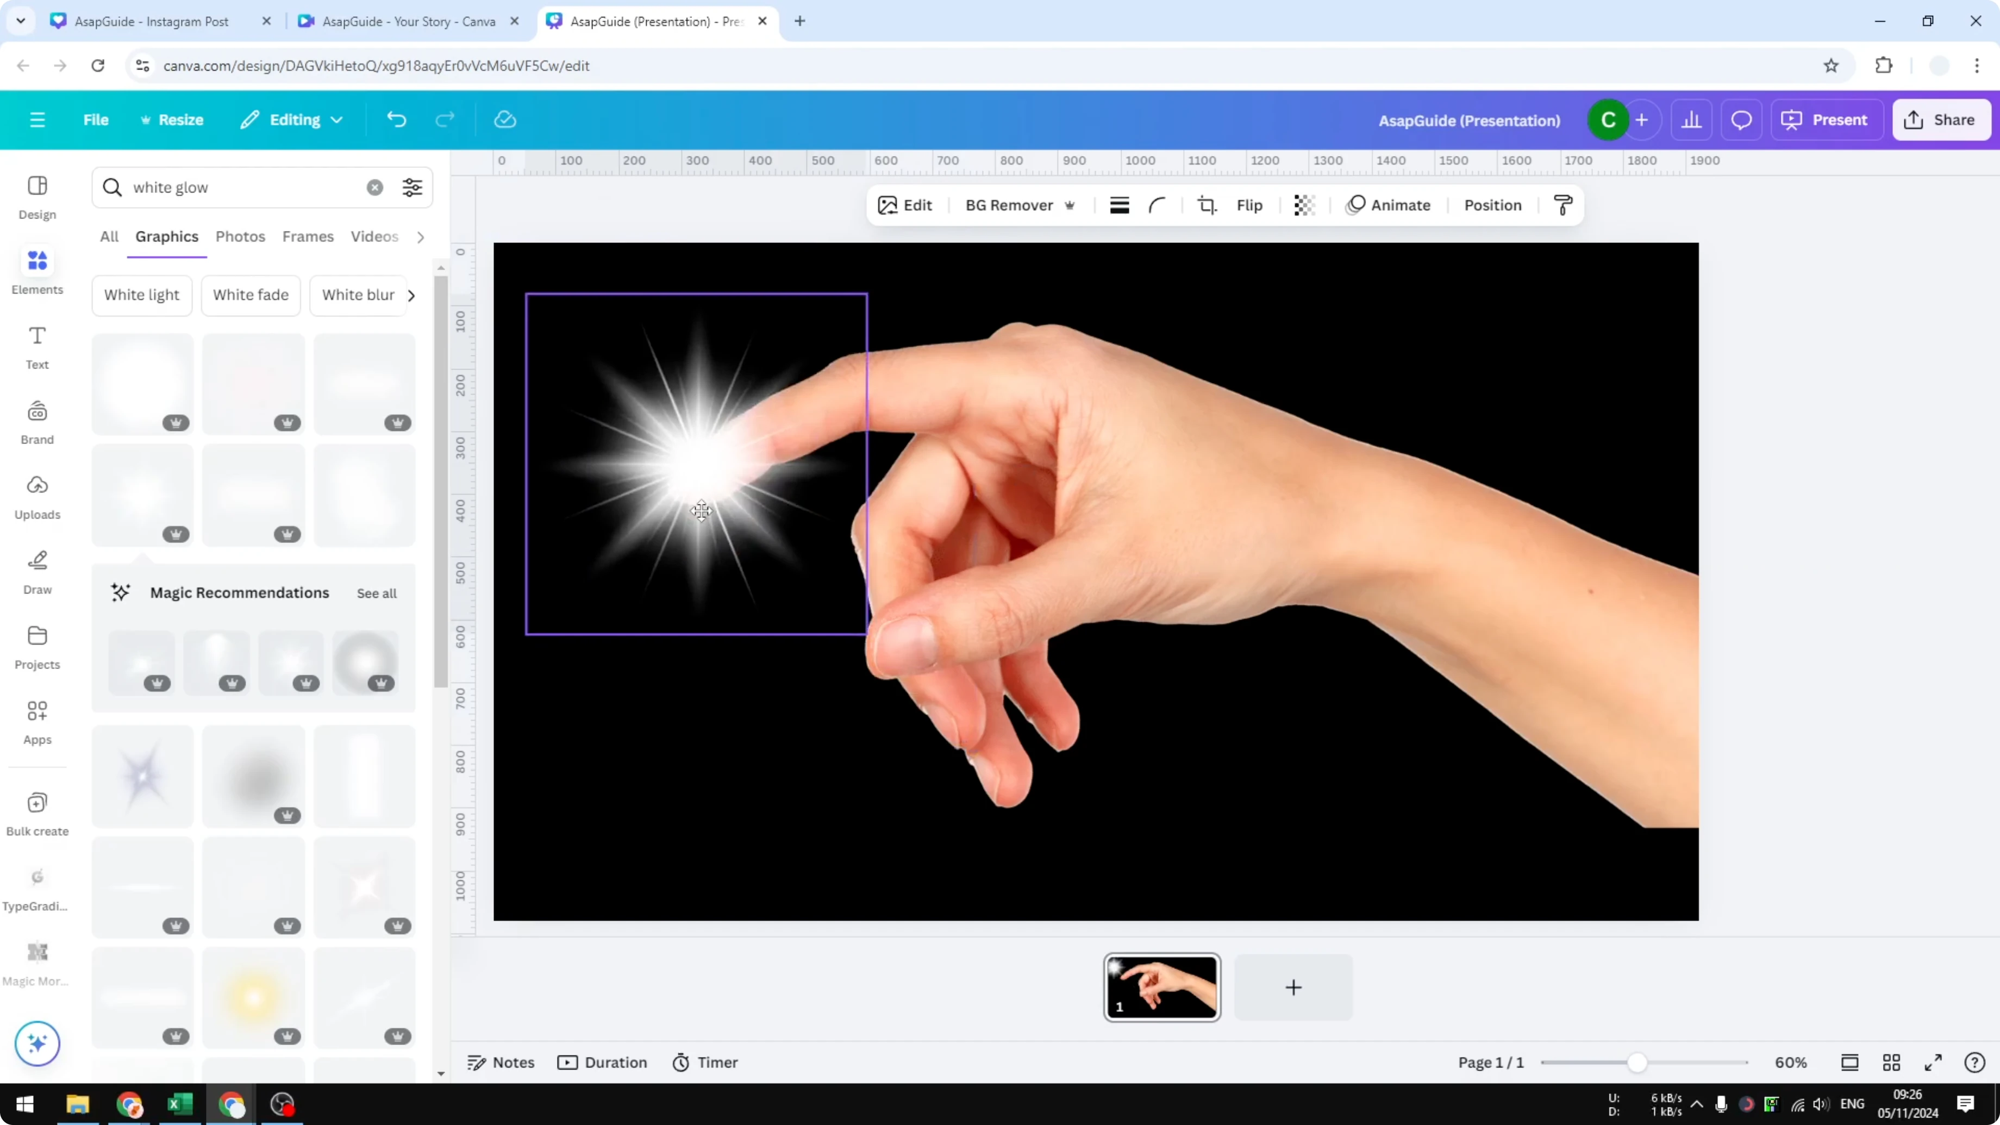The width and height of the screenshot is (2000, 1125).
Task: Click the help question mark icon
Action: [x=1976, y=1062]
